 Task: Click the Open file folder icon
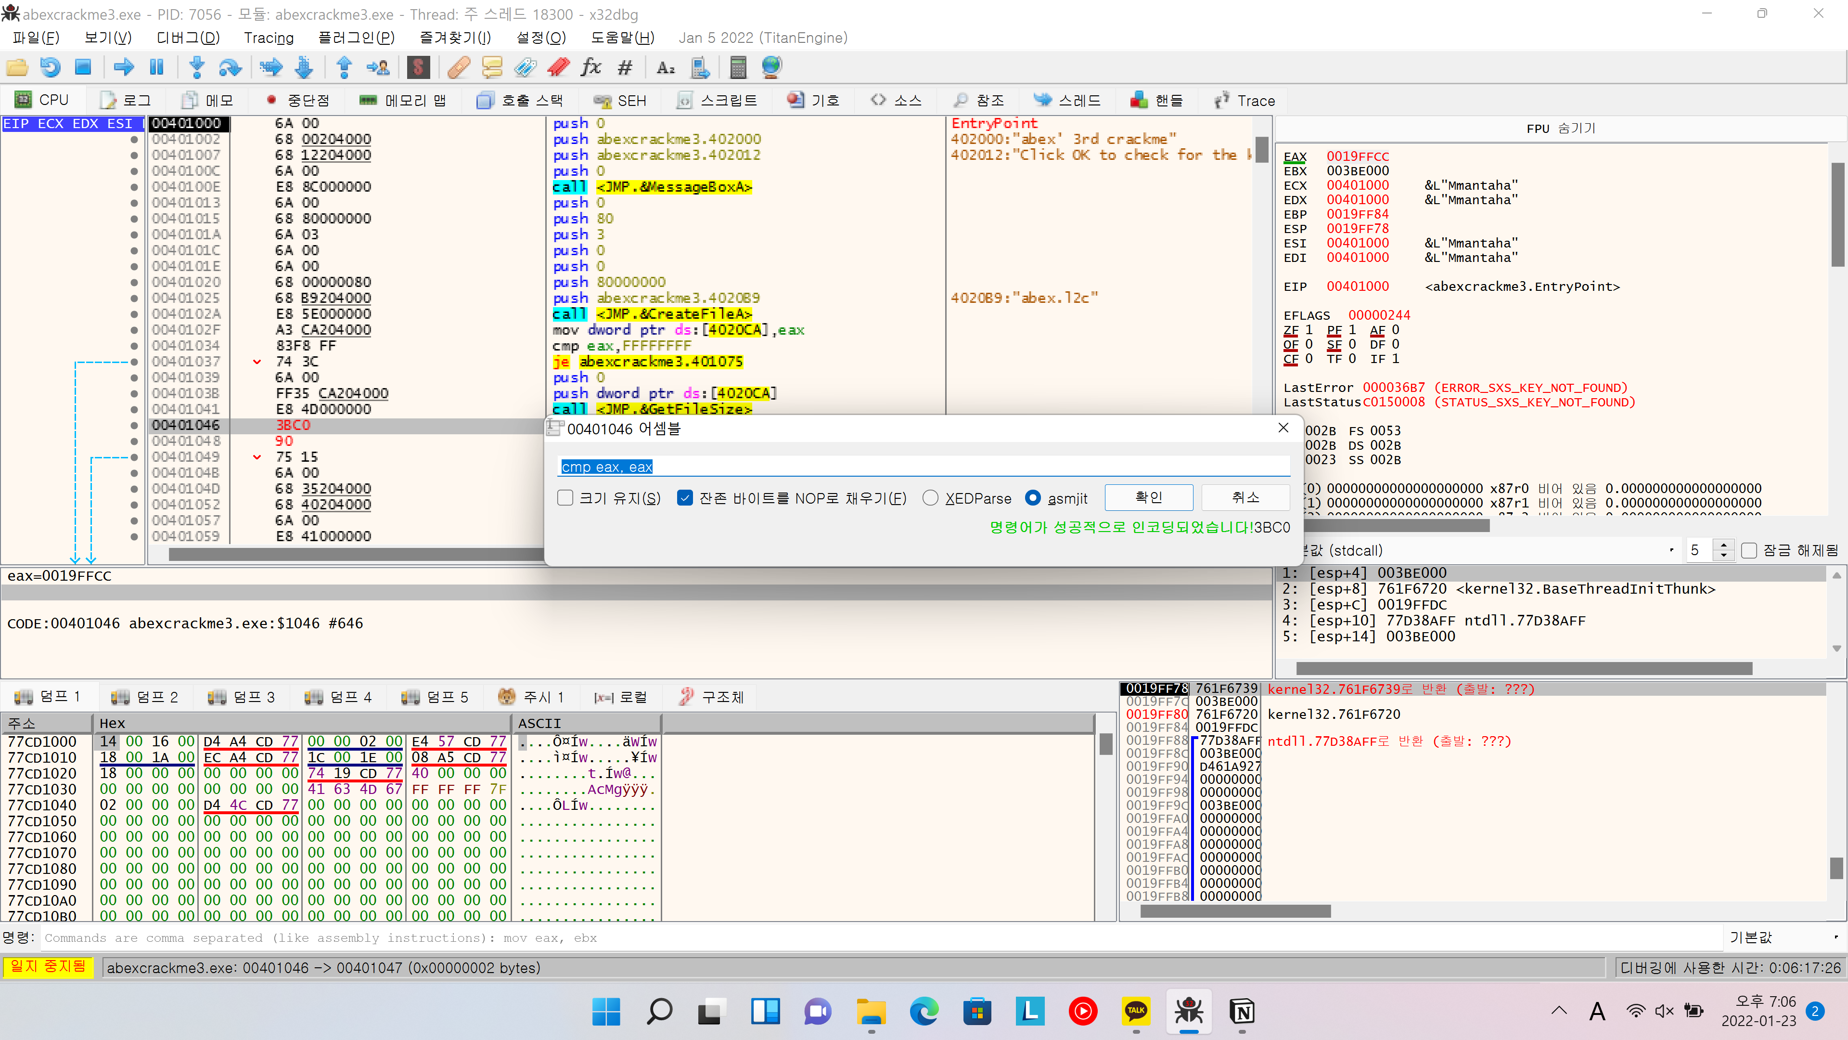tap(16, 67)
